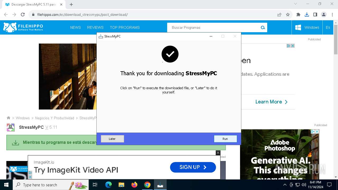Select Windows platform selector
This screenshot has height=190, width=338.
pos(307,27)
